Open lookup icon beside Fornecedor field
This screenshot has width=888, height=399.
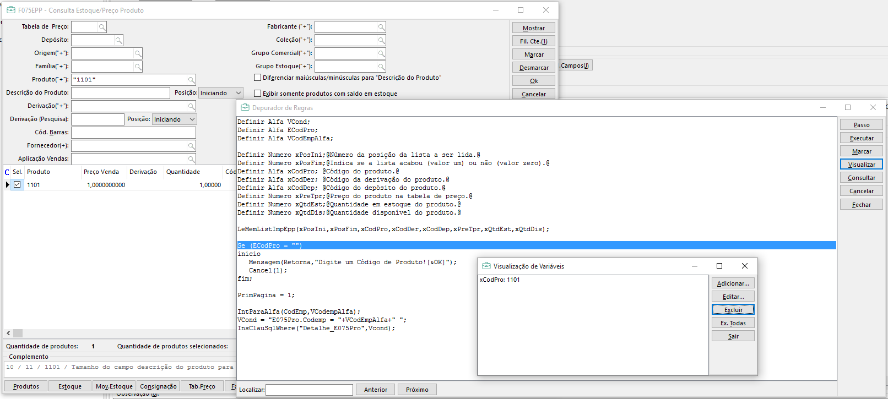[191, 146]
